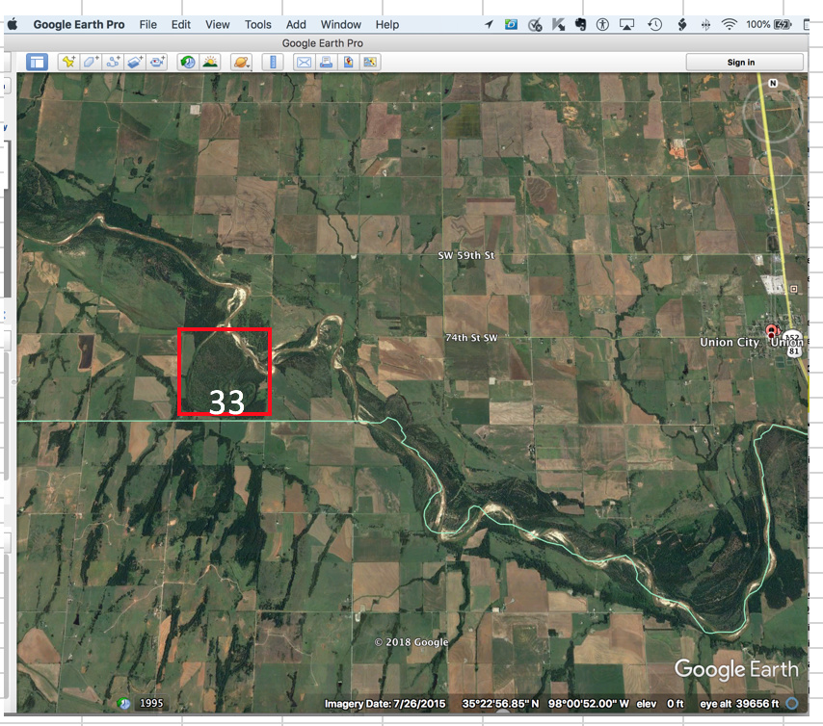Click the Record a Tour icon
The image size is (823, 726).
click(157, 62)
